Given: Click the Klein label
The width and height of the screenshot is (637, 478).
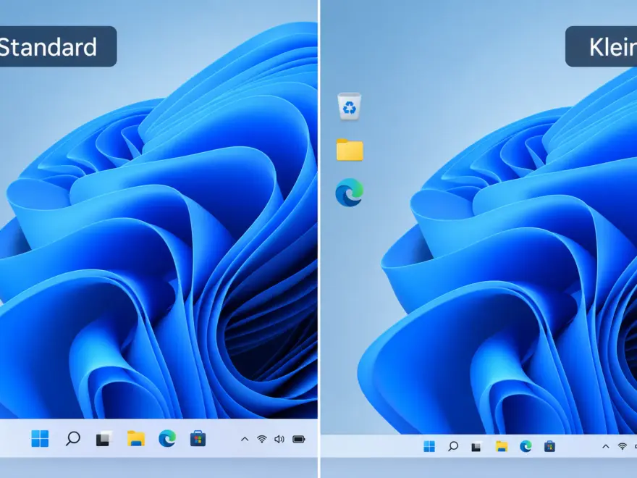Looking at the screenshot, I should [602, 46].
